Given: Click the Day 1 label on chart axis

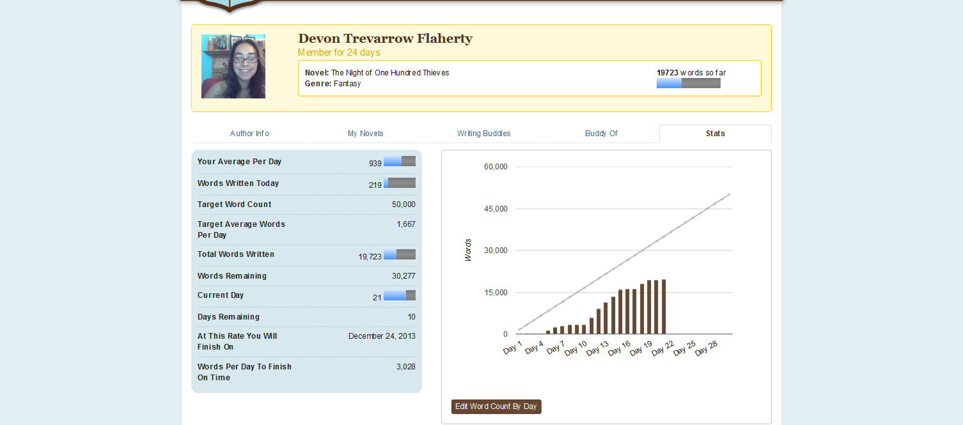Looking at the screenshot, I should (513, 349).
